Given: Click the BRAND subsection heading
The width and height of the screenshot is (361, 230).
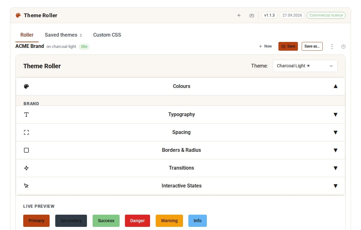Looking at the screenshot, I should pos(31,104).
